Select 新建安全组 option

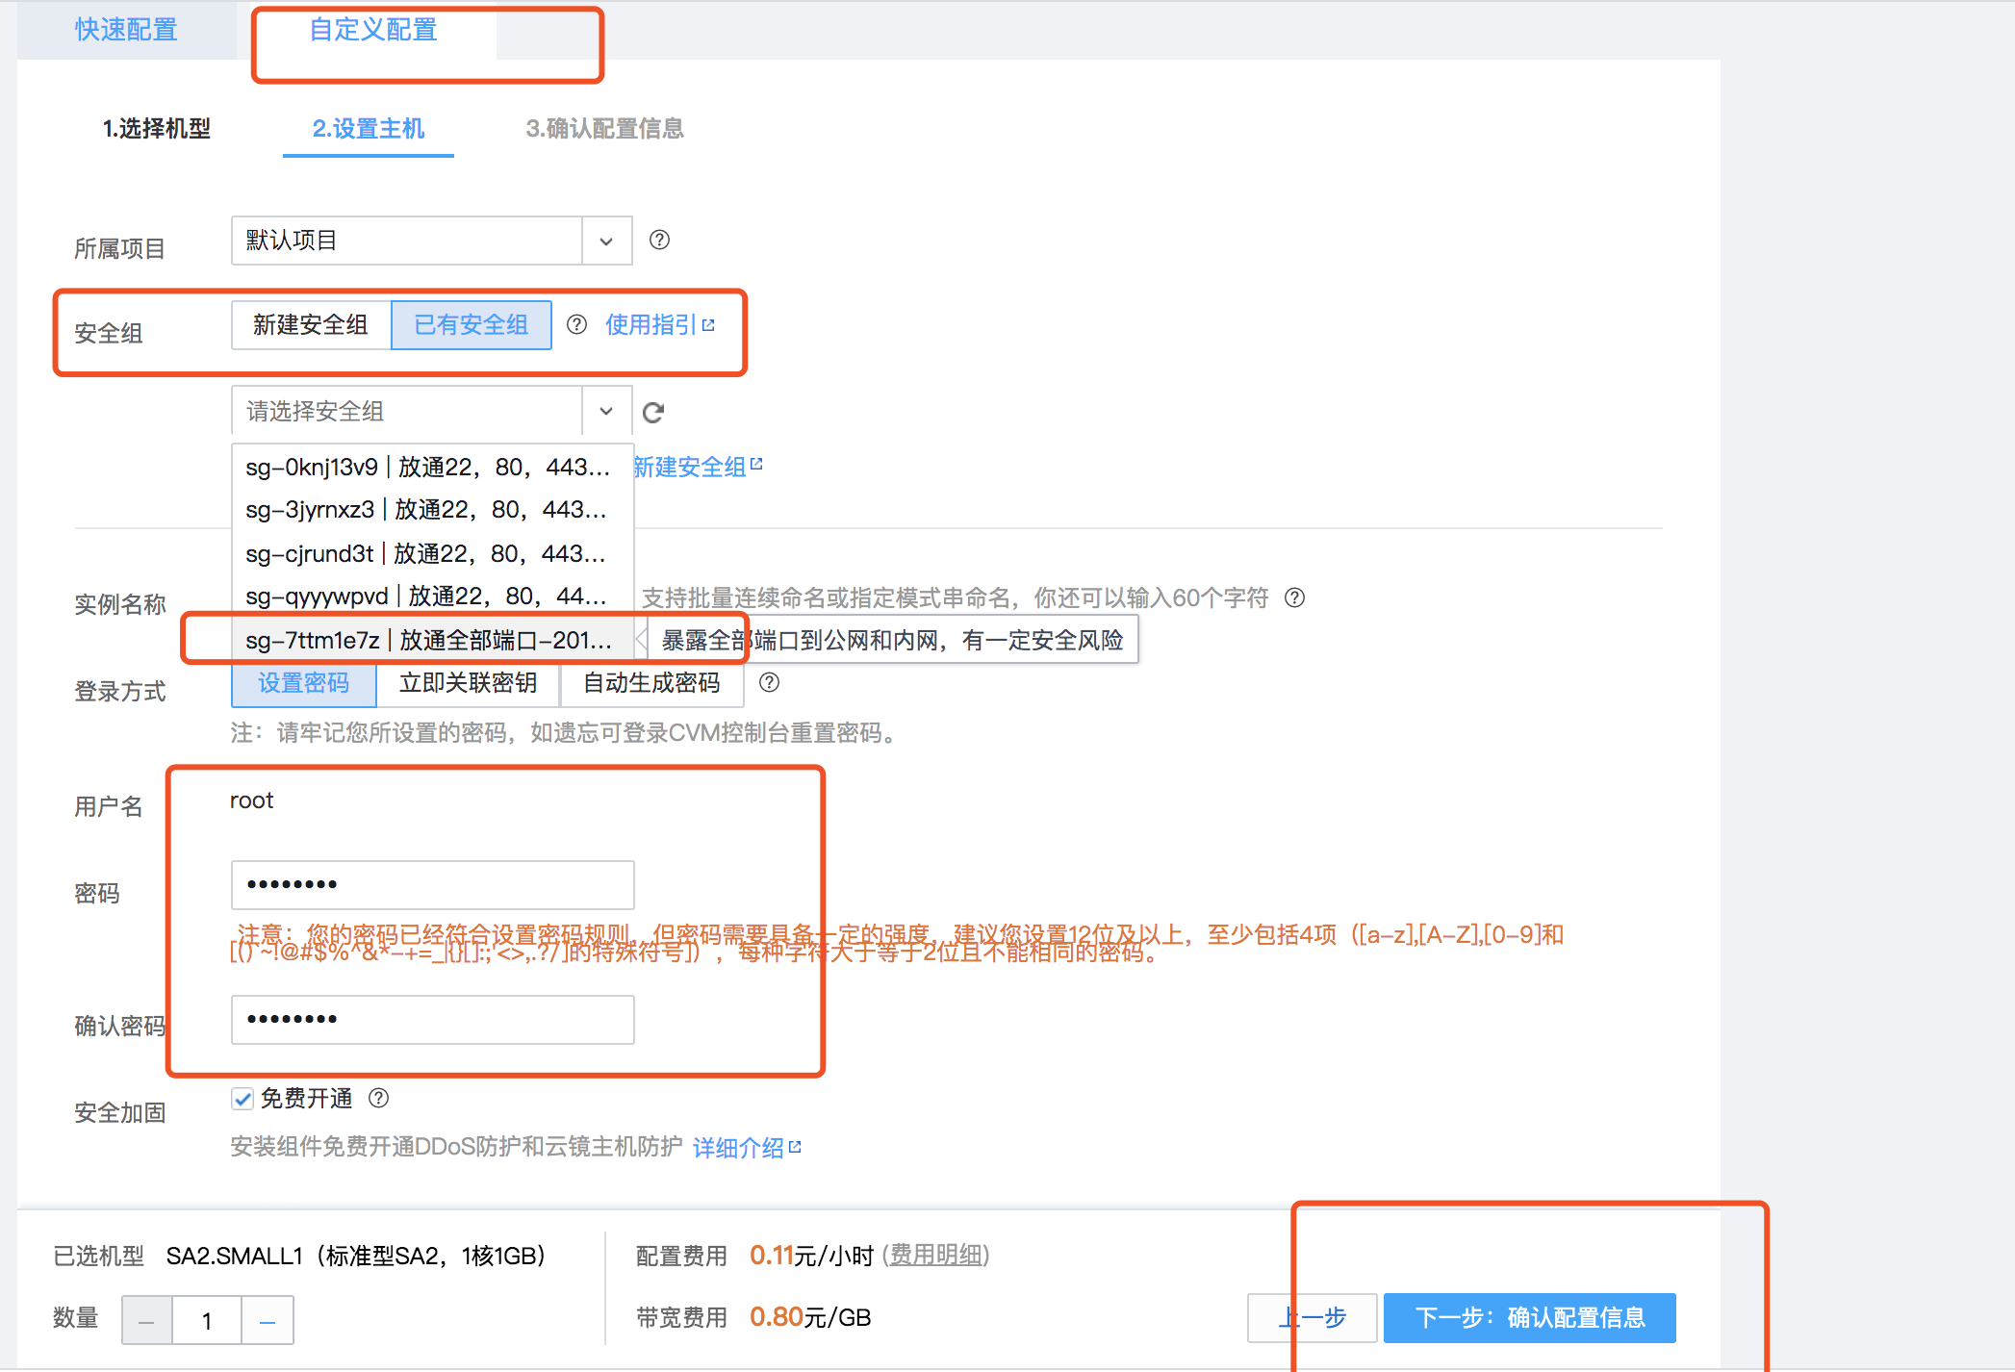point(311,325)
